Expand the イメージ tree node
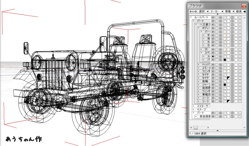 (x=194, y=109)
